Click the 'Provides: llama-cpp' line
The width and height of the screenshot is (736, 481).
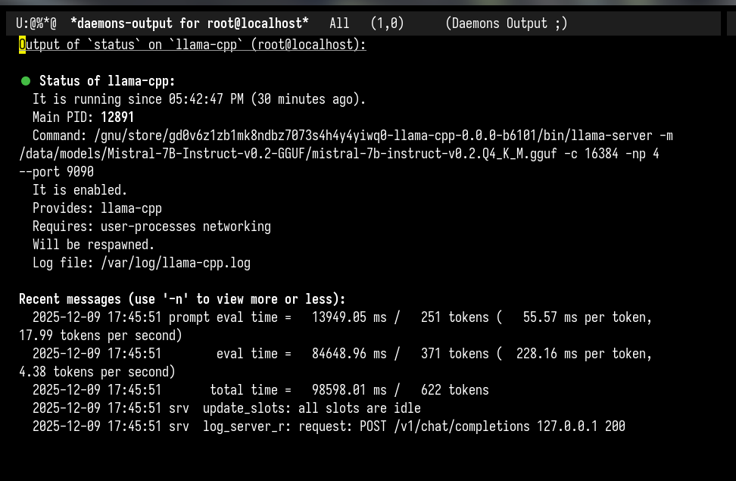click(97, 208)
